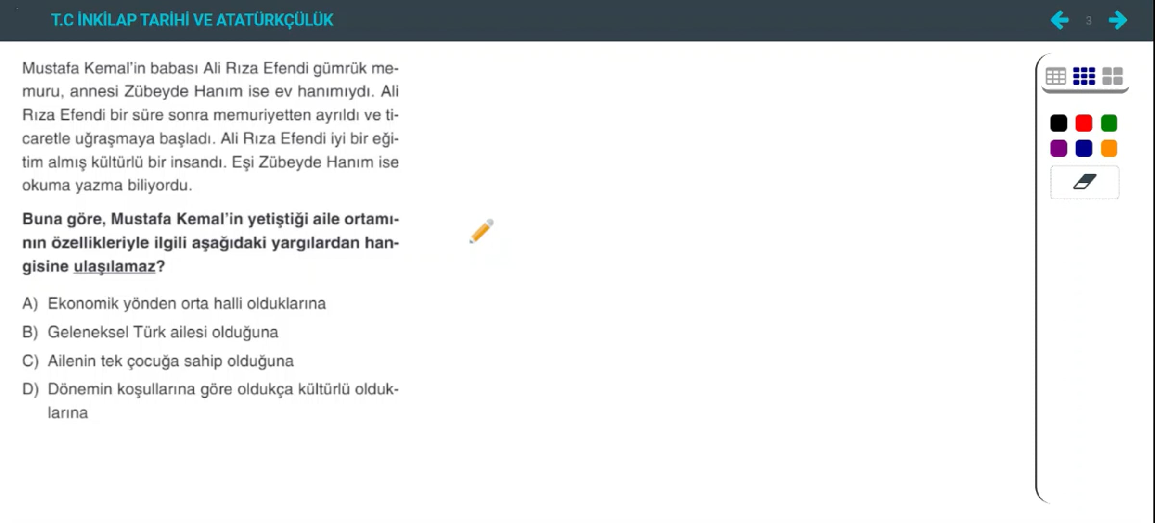Select the large four-square grid icon
This screenshot has width=1155, height=523.
(1112, 76)
